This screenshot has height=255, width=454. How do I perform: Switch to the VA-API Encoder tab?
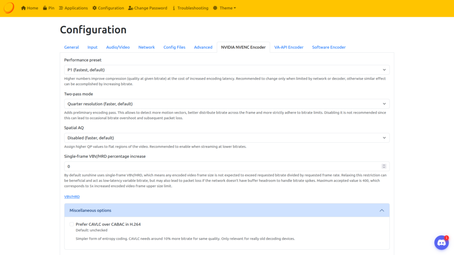pos(289,47)
